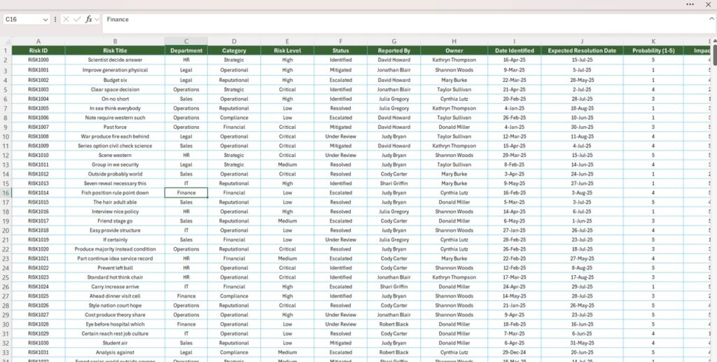
Task: Click the Expected Resolution Date header cell
Action: click(x=582, y=50)
